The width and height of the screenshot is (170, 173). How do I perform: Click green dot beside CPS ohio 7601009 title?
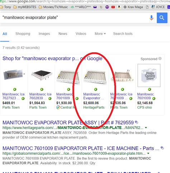click(x=154, y=98)
